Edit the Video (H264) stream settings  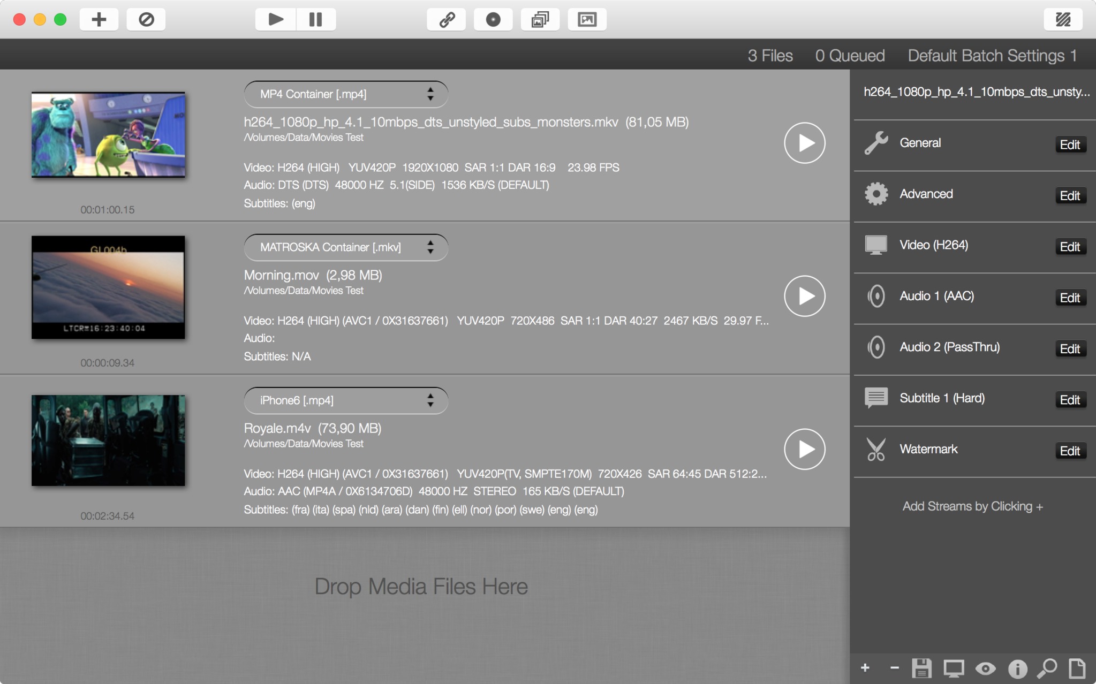tap(1070, 247)
